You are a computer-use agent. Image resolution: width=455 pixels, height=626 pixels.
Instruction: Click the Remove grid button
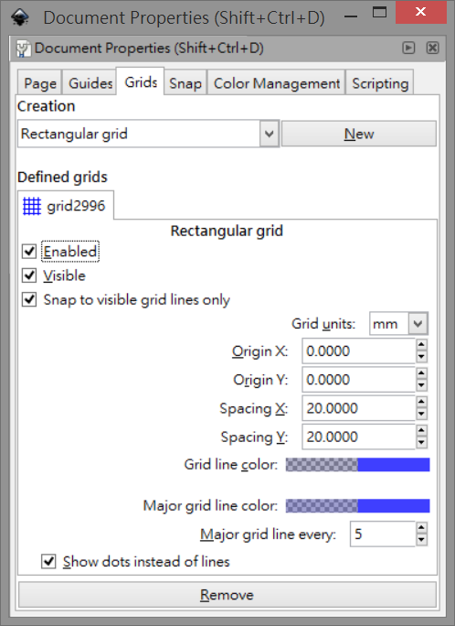[x=227, y=595]
